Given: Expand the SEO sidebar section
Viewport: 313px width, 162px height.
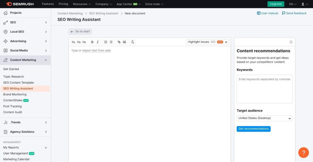Looking at the screenshot, I should pos(46,22).
